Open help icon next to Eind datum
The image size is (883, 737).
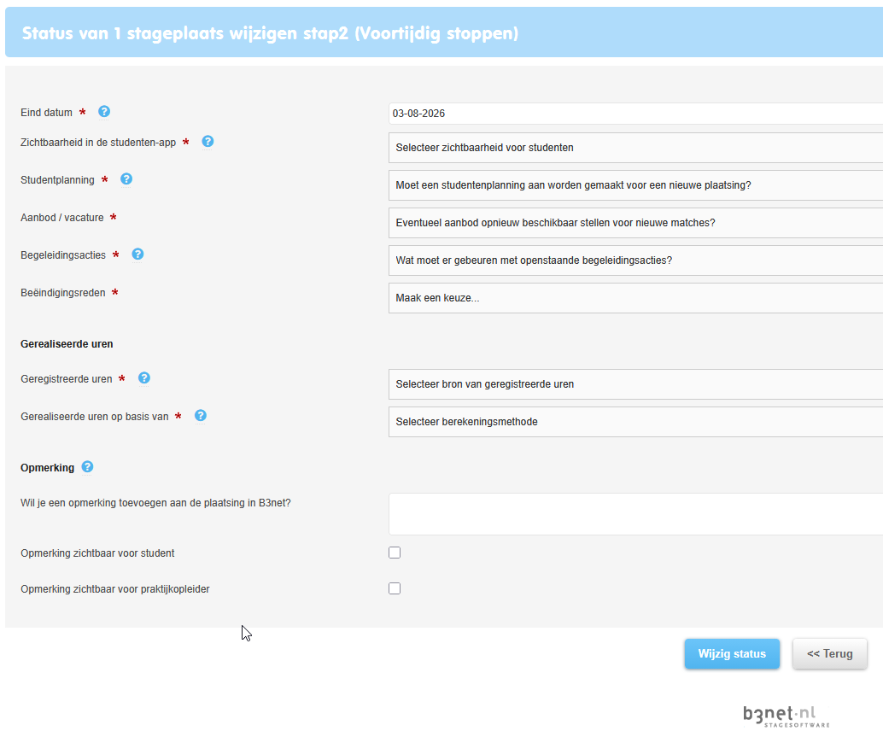coord(104,112)
